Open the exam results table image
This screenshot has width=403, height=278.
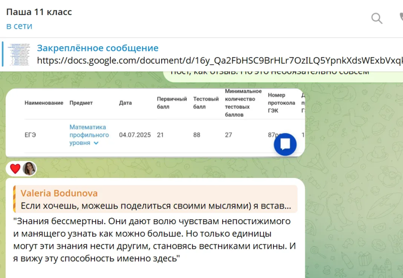[155, 123]
